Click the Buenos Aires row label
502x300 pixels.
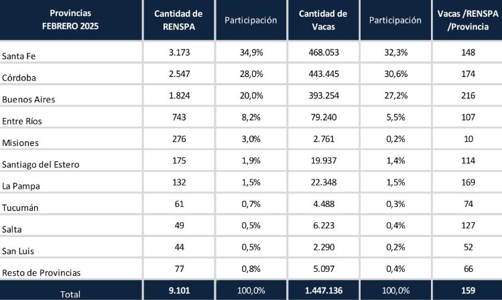click(x=29, y=100)
